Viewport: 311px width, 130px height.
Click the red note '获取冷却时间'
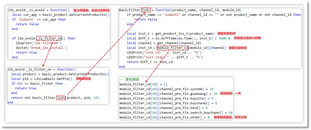coord(238,48)
